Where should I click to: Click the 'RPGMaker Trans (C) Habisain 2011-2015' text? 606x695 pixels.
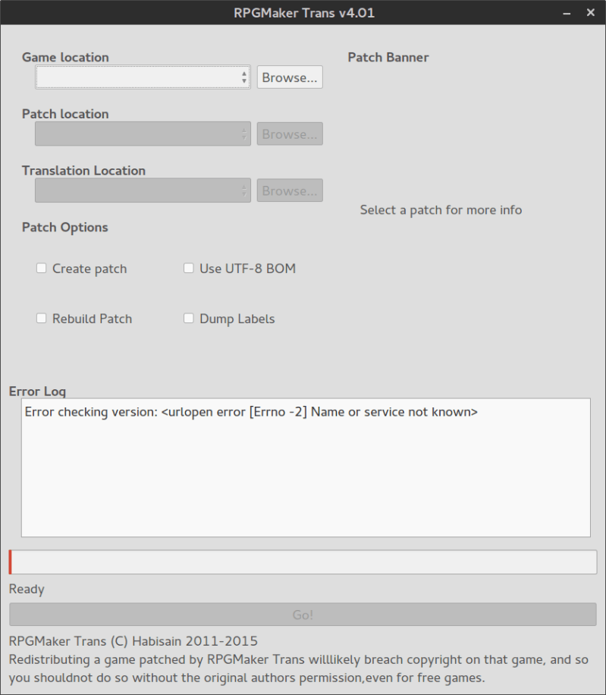coord(133,641)
